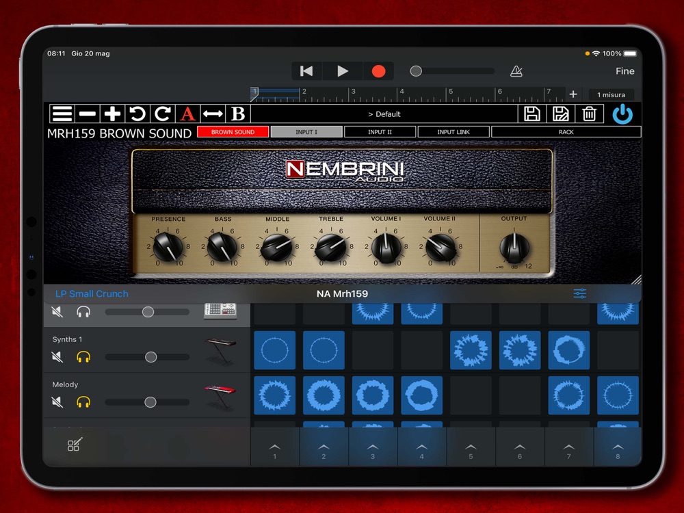Toggle the metronome icon
684x513 pixels.
(516, 71)
